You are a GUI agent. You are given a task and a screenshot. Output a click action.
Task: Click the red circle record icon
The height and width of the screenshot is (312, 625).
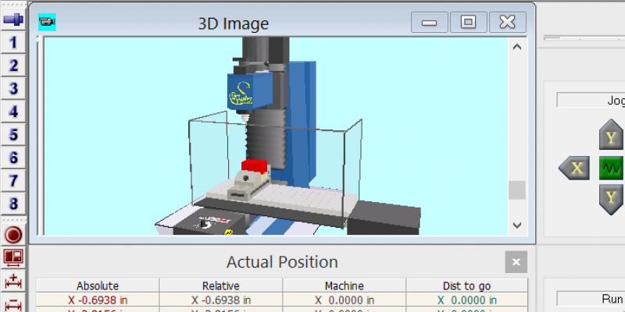click(x=13, y=234)
